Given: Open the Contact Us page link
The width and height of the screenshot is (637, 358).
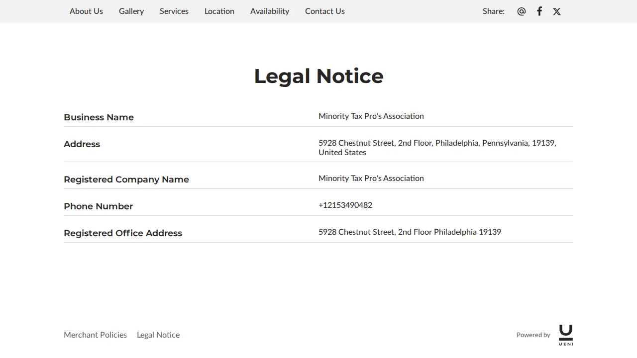Looking at the screenshot, I should click(325, 11).
